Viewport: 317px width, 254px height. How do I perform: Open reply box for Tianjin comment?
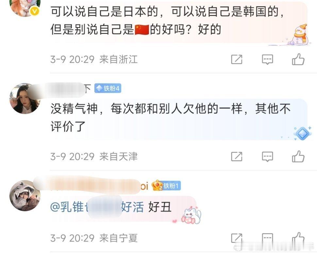pyautogui.click(x=267, y=156)
